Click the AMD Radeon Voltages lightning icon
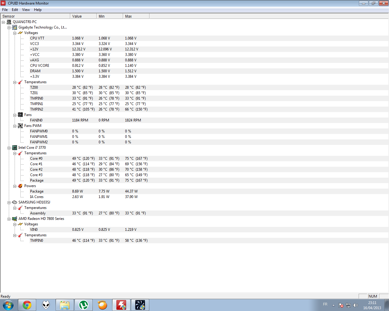This screenshot has width=389, height=311. pos(20,224)
